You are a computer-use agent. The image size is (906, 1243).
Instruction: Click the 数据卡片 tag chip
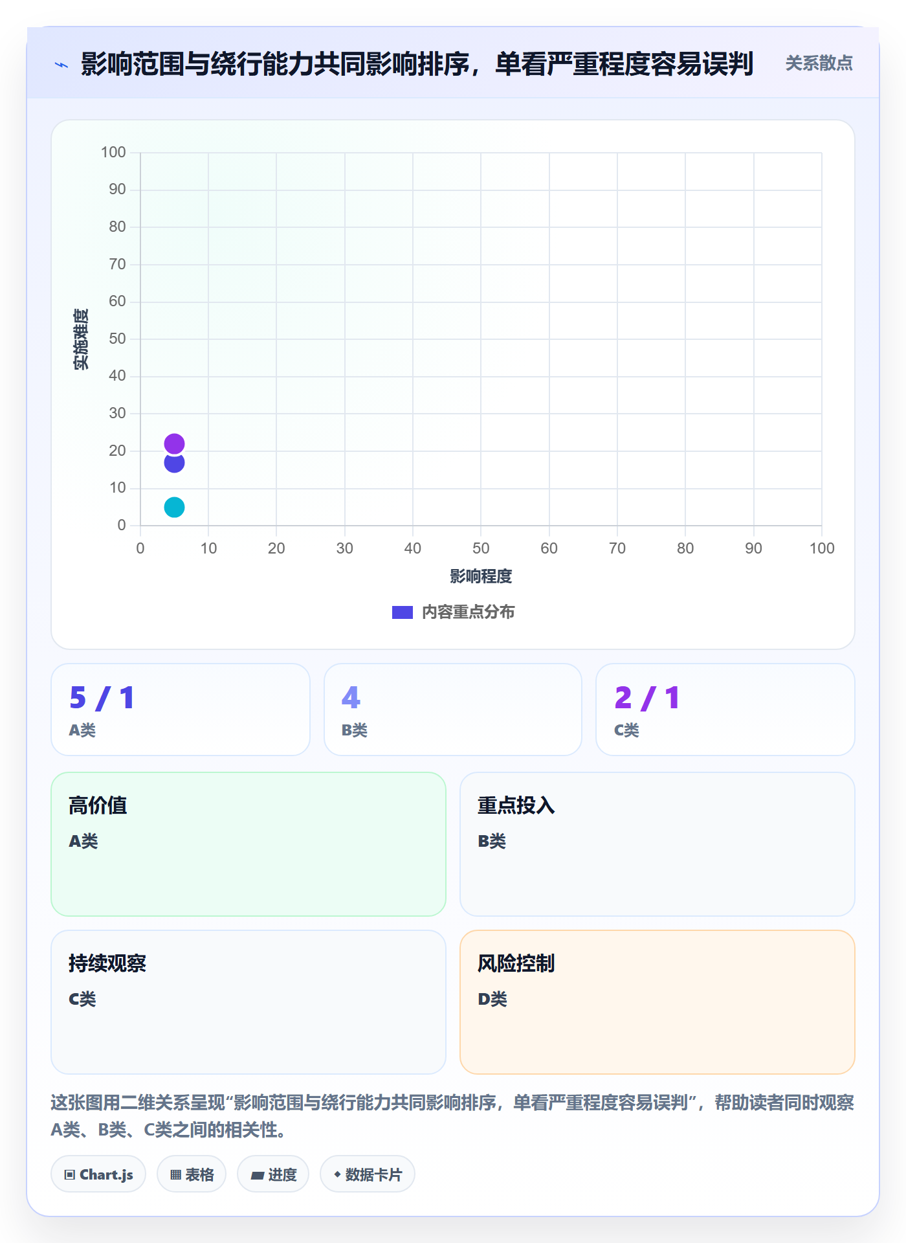pyautogui.click(x=368, y=1174)
